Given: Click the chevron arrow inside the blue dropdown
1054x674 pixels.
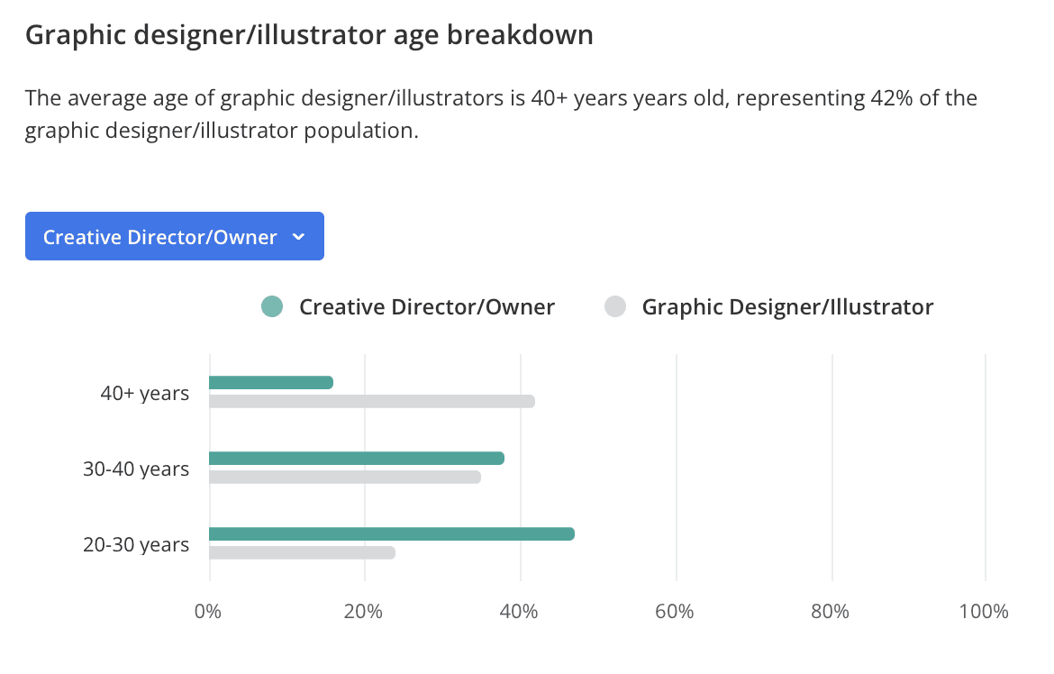Looking at the screenshot, I should pyautogui.click(x=300, y=237).
